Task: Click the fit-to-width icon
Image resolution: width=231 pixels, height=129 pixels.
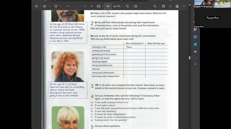Action: point(99,6)
